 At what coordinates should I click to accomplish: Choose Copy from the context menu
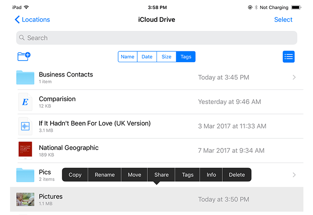[75, 175]
